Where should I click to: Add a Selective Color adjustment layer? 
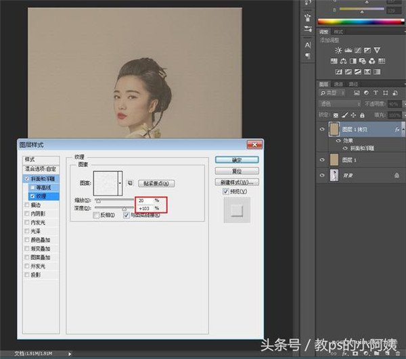[x=367, y=72]
